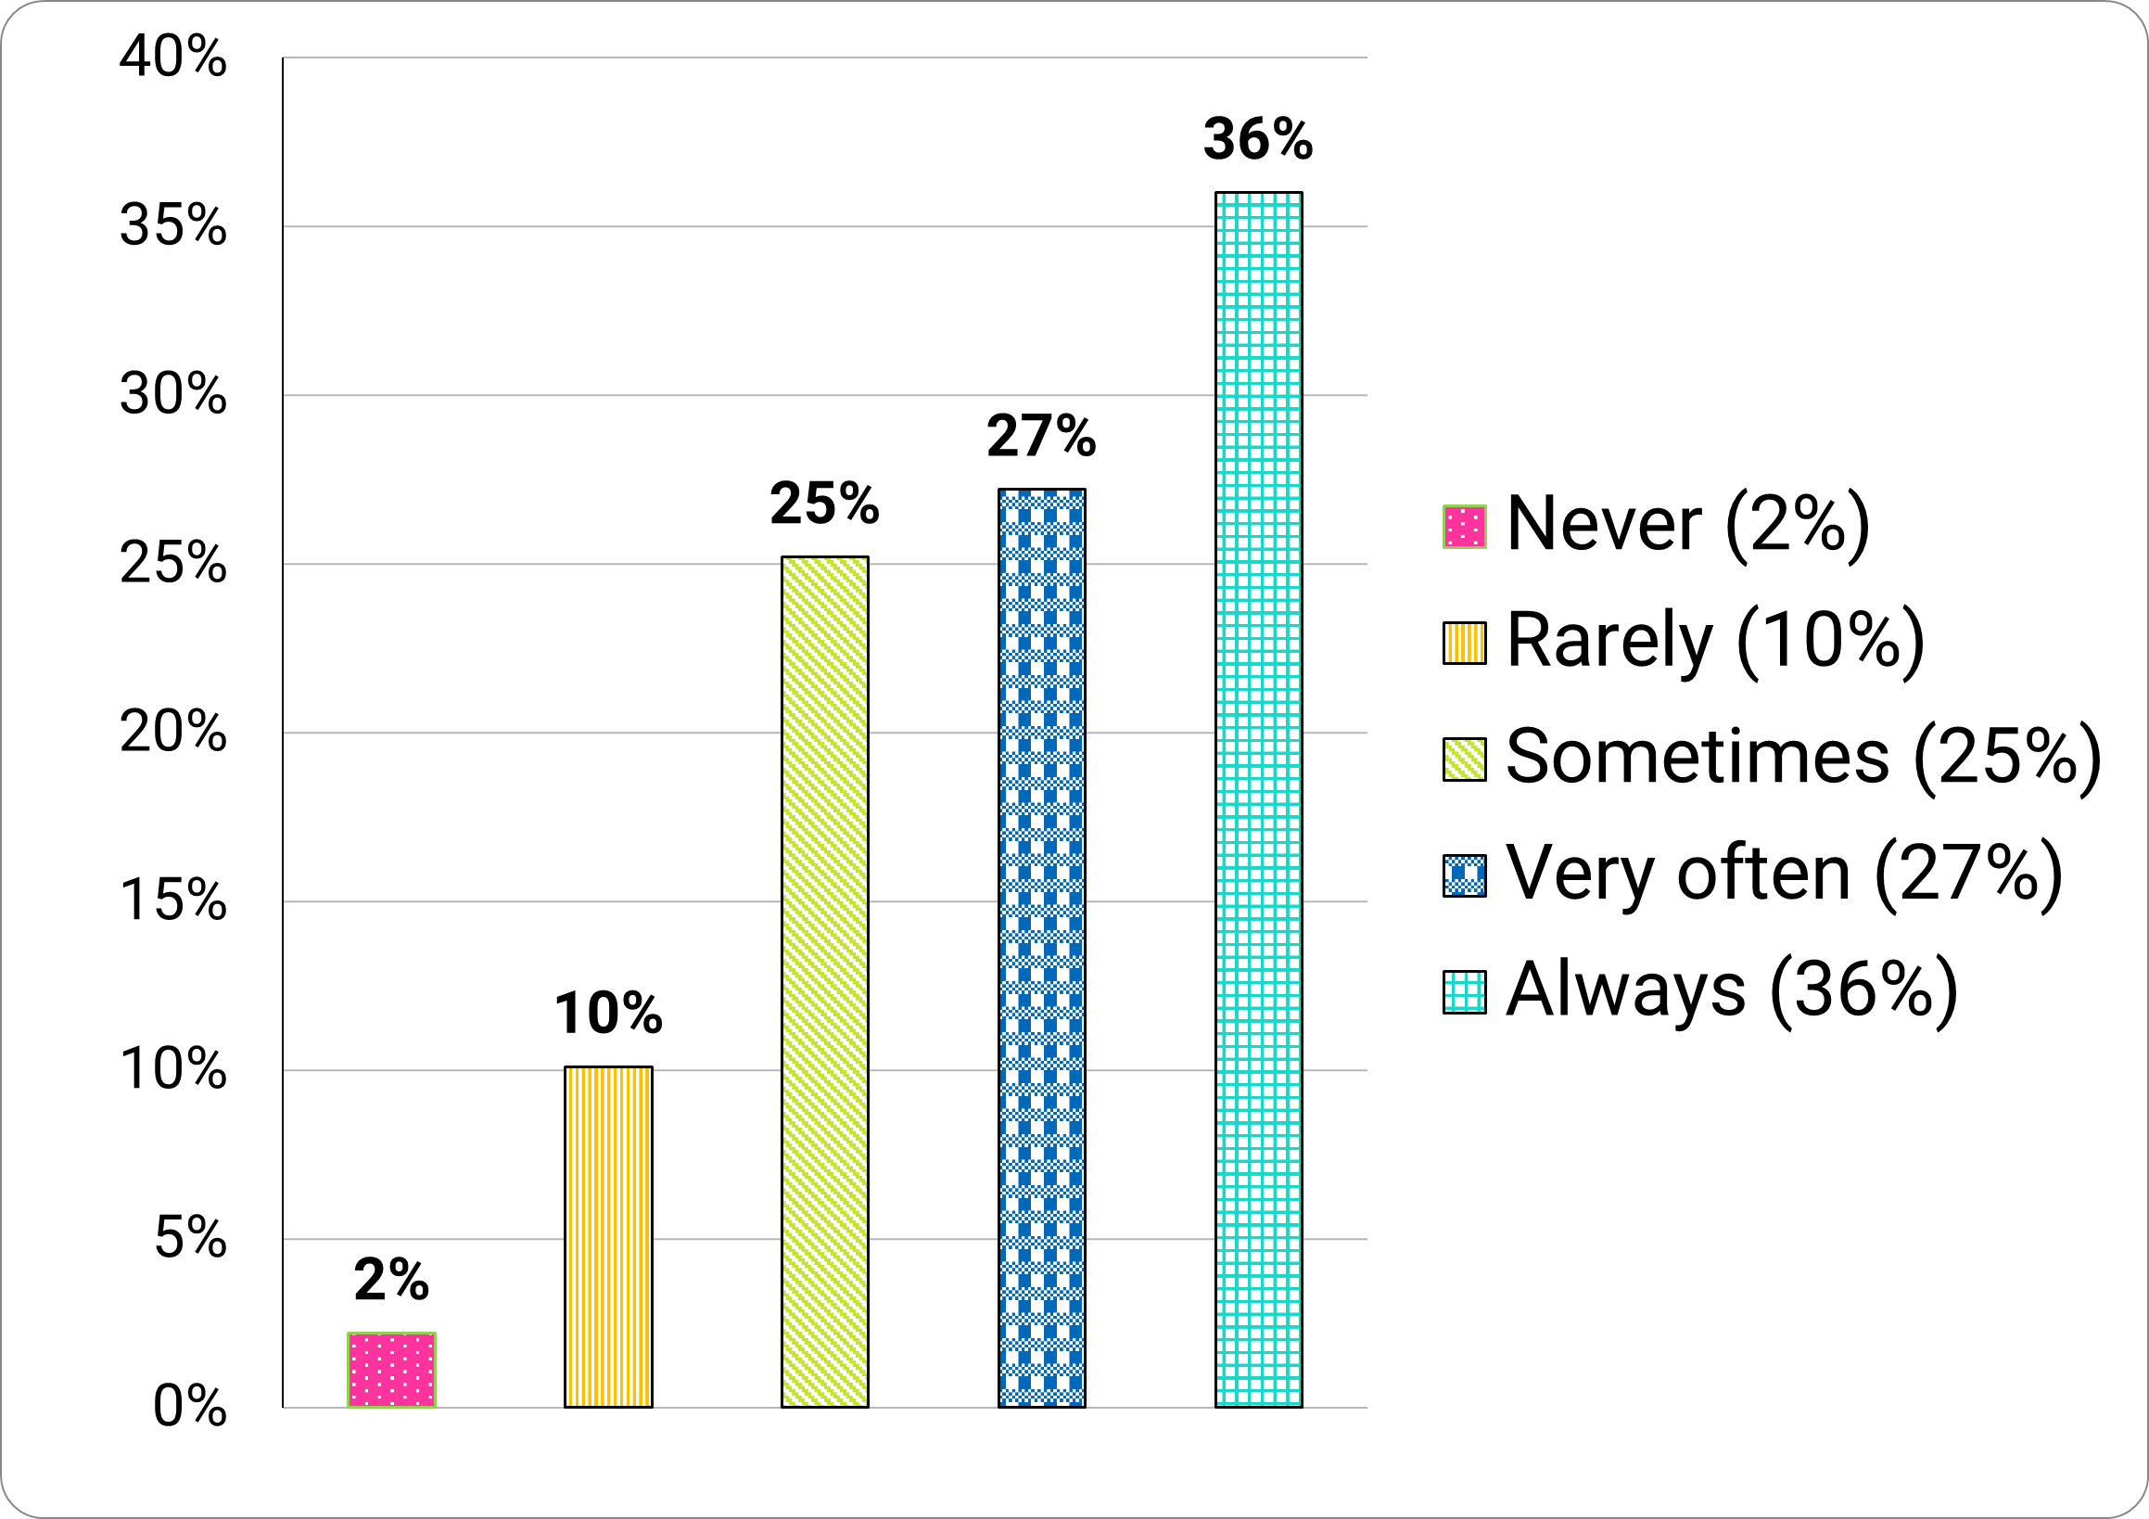The height and width of the screenshot is (1519, 2149).
Task: Click the bold 27% label above the blue bar
Action: 1041,438
